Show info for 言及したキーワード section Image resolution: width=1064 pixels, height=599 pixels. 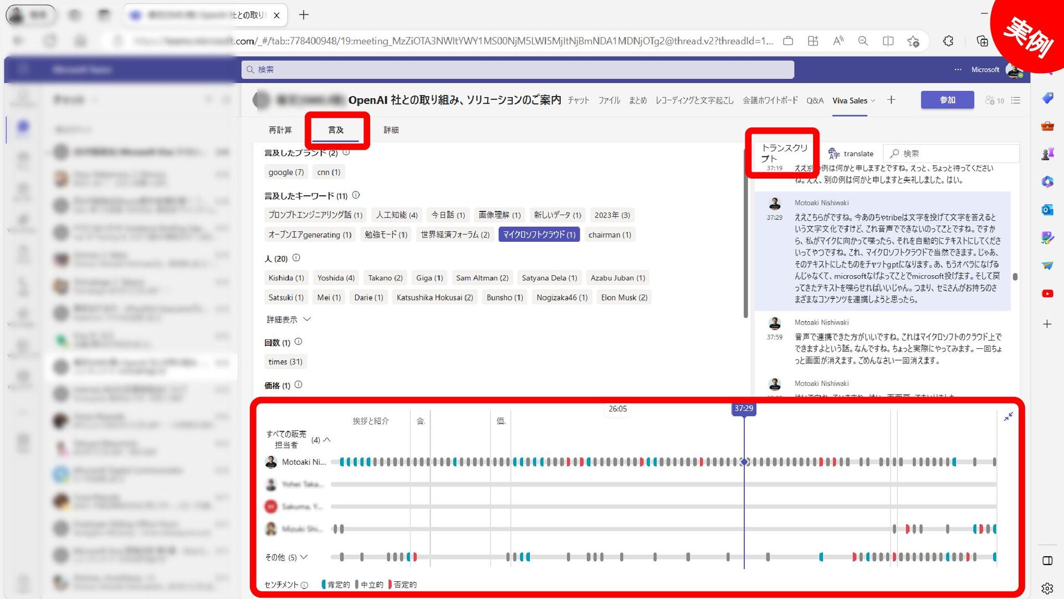356,195
